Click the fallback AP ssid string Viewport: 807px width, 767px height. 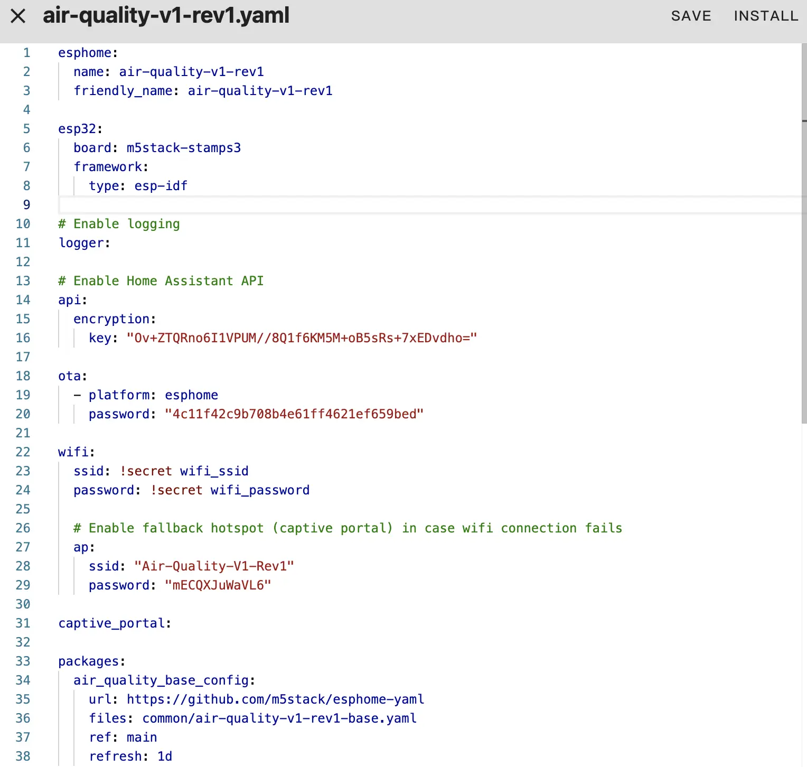[x=214, y=566]
